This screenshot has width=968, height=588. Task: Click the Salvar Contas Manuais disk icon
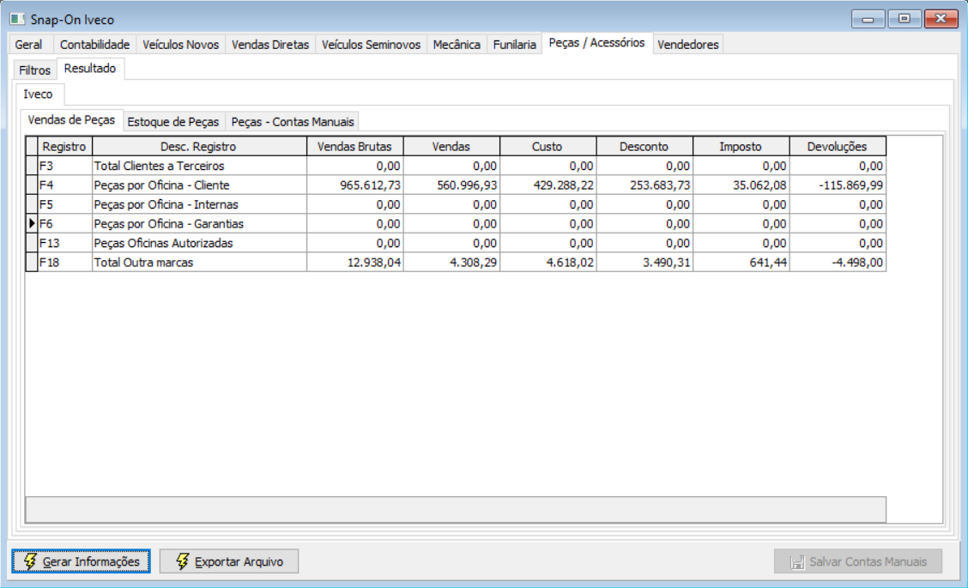tap(797, 562)
